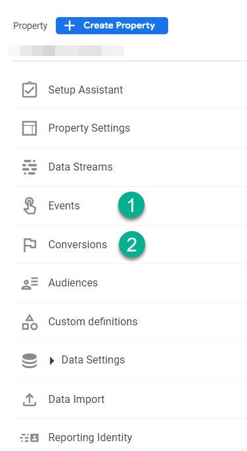247x451 pixels.
Task: Click the plus sign on Create Property
Action: [70, 26]
